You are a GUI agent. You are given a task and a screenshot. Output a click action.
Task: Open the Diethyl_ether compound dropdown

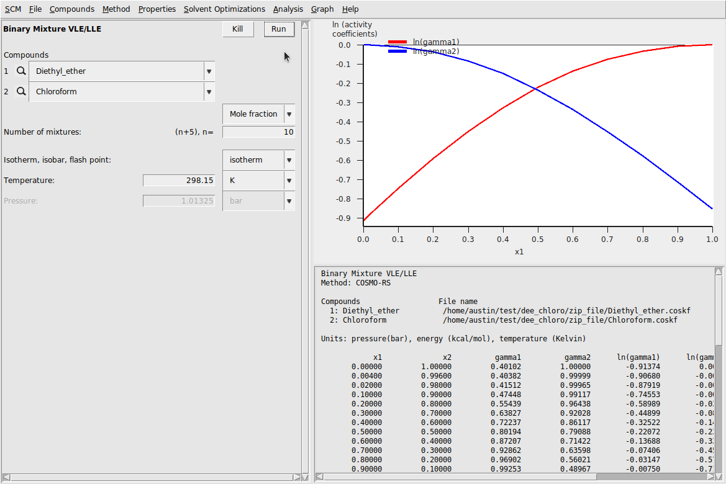[x=209, y=71]
